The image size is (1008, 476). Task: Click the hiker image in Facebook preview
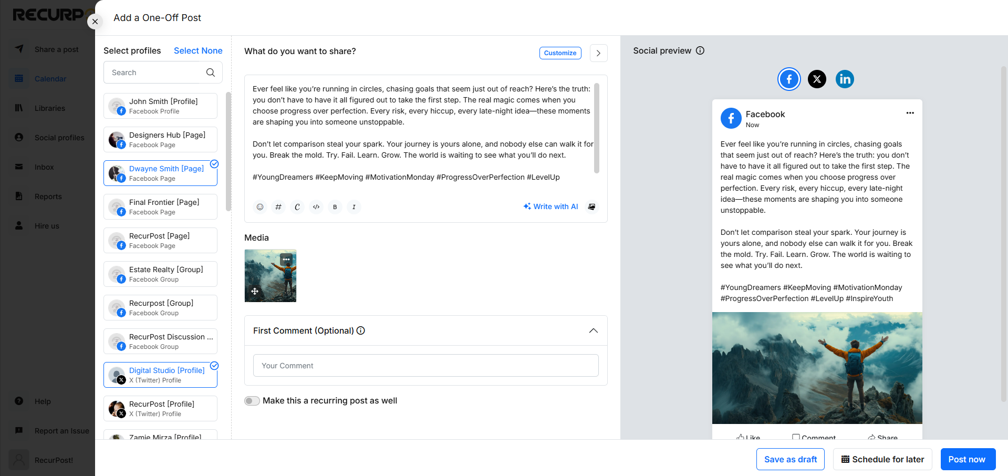[817, 368]
